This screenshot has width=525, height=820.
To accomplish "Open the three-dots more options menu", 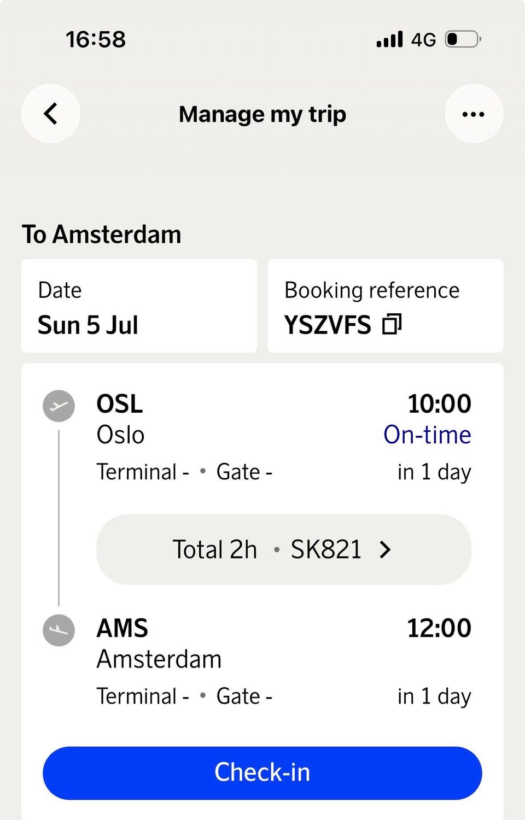I will [x=474, y=114].
